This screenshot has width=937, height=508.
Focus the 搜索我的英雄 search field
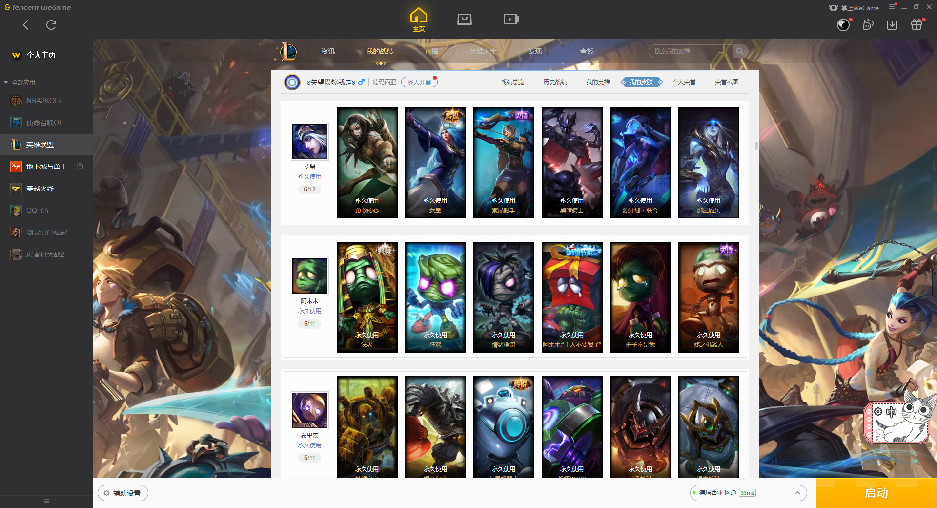tap(691, 51)
